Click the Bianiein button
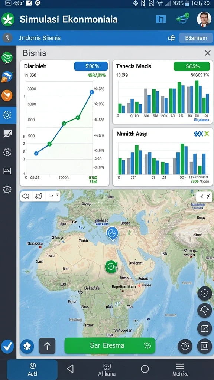The width and height of the screenshot is (214, 380). [x=196, y=38]
